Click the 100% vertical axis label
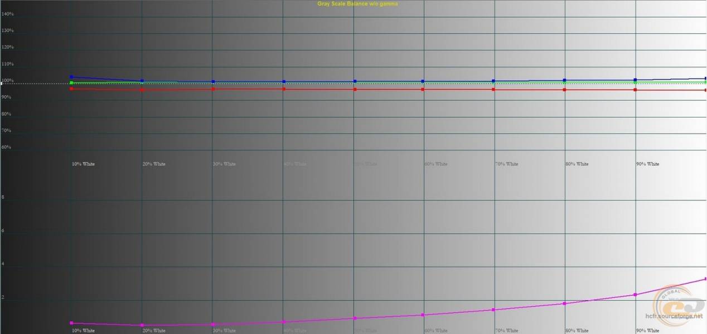The height and width of the screenshot is (334, 707). [x=8, y=81]
